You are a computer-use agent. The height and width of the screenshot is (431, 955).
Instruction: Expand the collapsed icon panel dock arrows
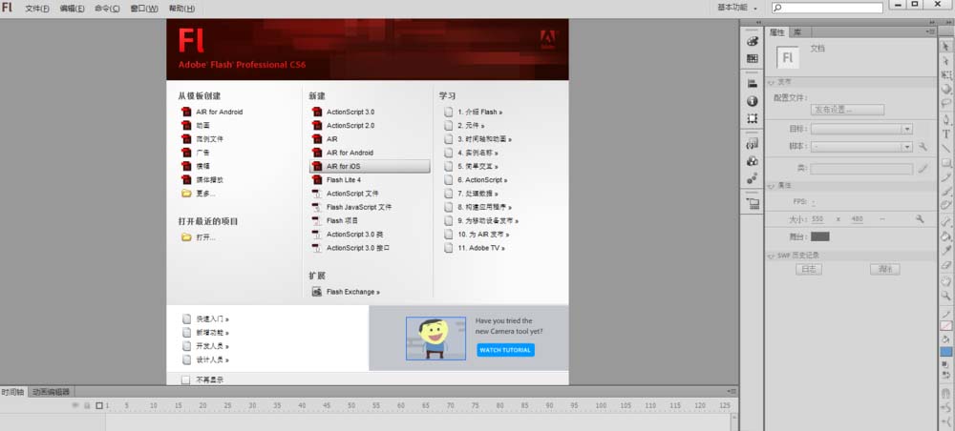tap(758, 22)
